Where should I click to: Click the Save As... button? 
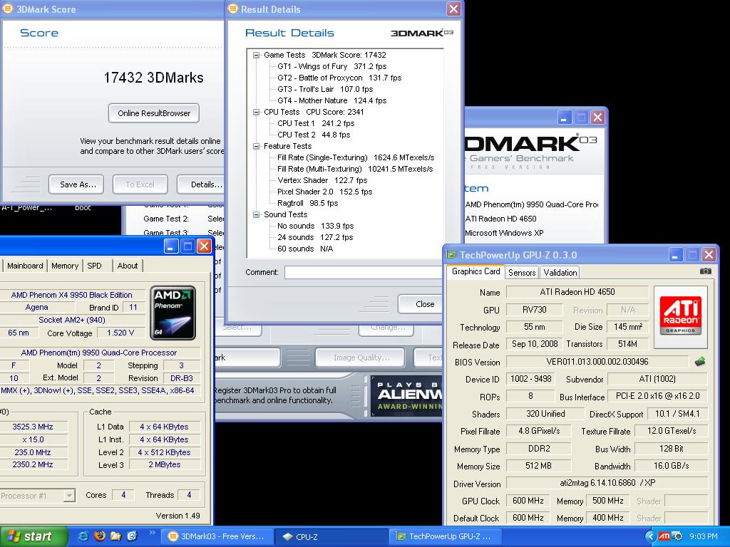(76, 184)
